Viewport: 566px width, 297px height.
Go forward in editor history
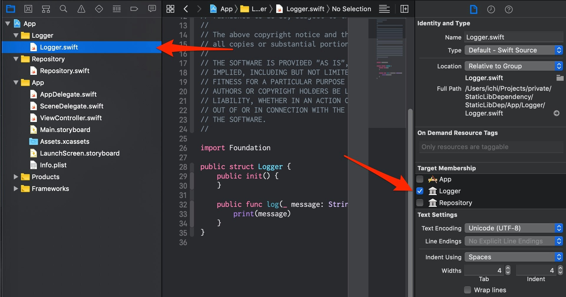click(x=199, y=9)
